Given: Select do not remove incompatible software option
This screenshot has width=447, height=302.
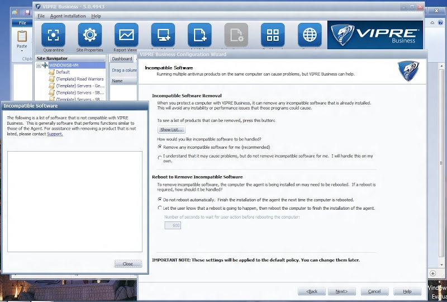Looking at the screenshot, I should click(x=160, y=157).
